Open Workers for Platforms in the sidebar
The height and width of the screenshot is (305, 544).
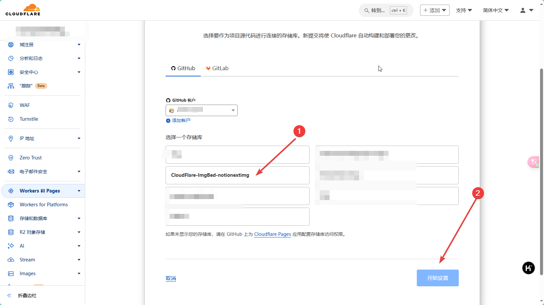coord(44,205)
